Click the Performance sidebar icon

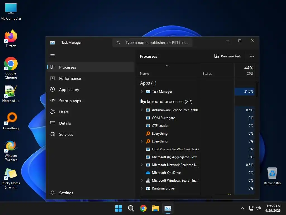point(53,78)
